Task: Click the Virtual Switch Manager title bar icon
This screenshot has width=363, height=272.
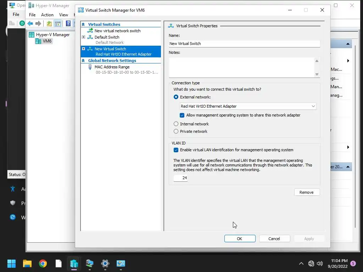Action: (x=81, y=10)
